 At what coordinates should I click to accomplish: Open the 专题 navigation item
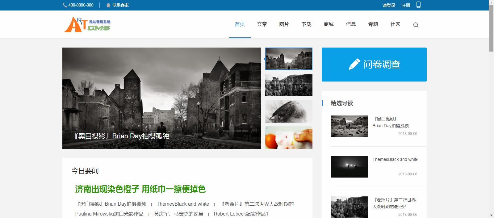pyautogui.click(x=373, y=24)
